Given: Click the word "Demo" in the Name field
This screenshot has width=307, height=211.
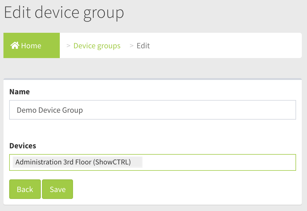Looking at the screenshot, I should pyautogui.click(x=25, y=110).
